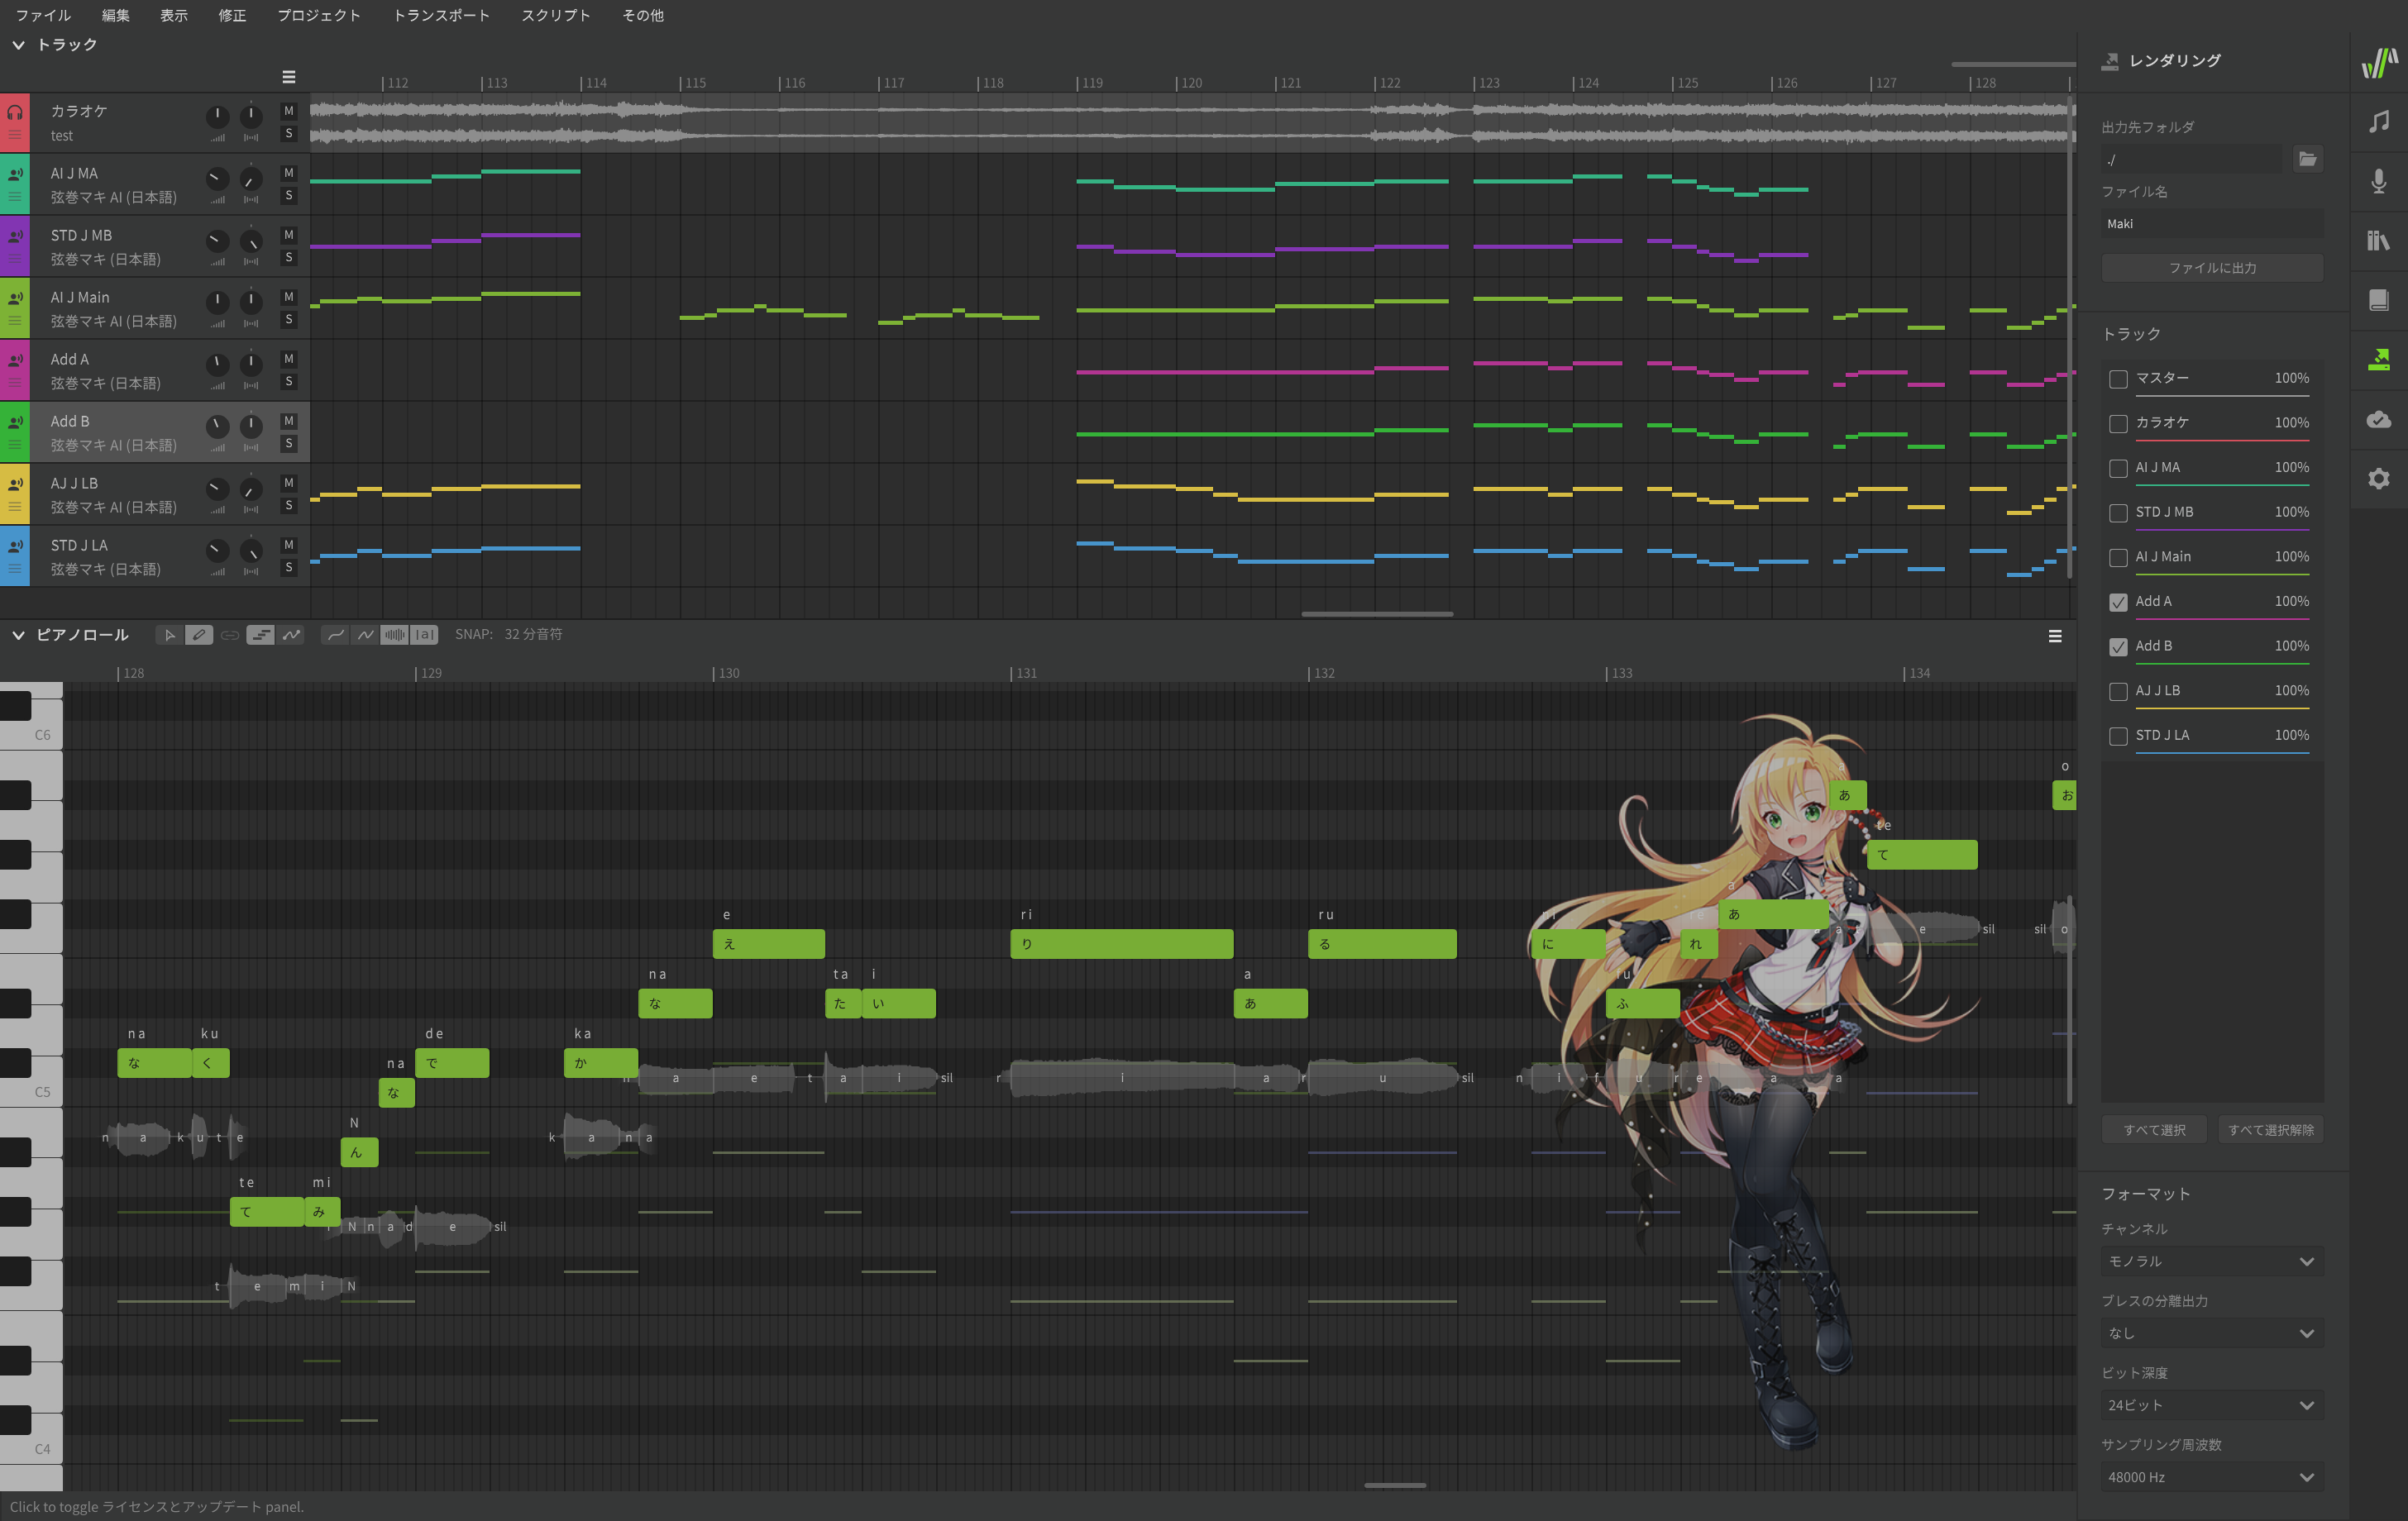The height and width of the screenshot is (1521, 2408).
Task: Mute the カラオケ track with M
Action: click(289, 111)
